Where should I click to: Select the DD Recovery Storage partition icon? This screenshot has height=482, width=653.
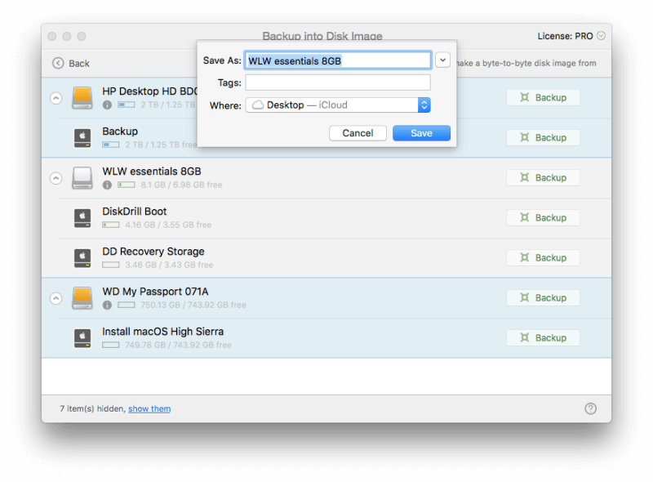(82, 258)
